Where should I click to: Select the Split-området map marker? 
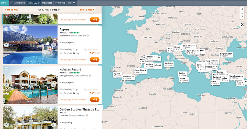193,52
